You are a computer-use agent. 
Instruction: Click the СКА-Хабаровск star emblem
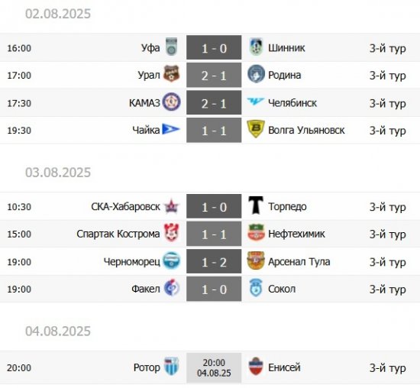click(171, 206)
